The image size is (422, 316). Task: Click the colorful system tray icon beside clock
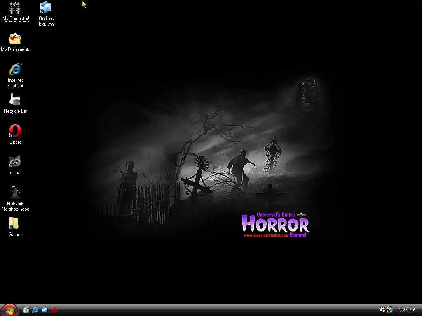pyautogui.click(x=389, y=309)
